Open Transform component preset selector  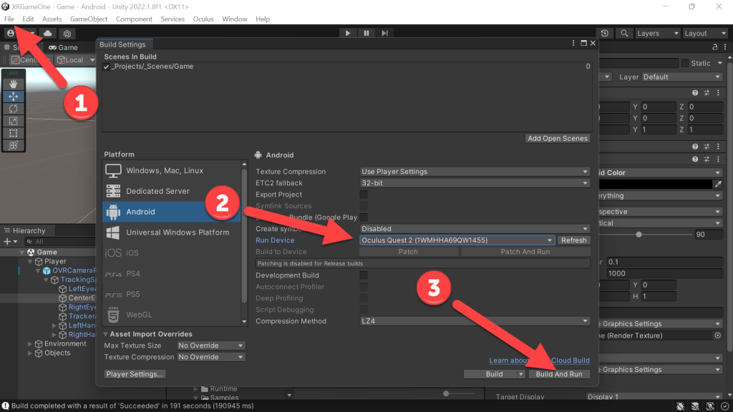pos(707,93)
